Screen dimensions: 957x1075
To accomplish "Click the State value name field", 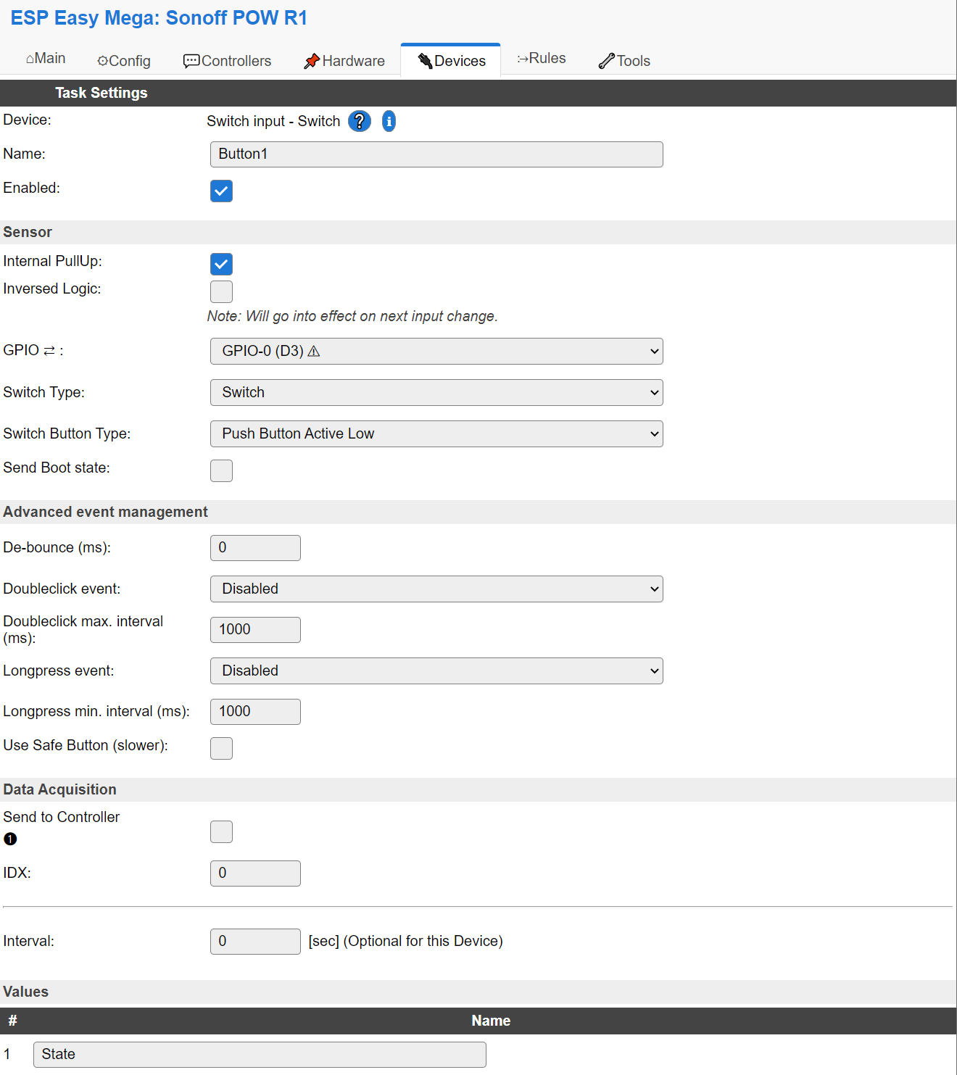I will pyautogui.click(x=260, y=1055).
